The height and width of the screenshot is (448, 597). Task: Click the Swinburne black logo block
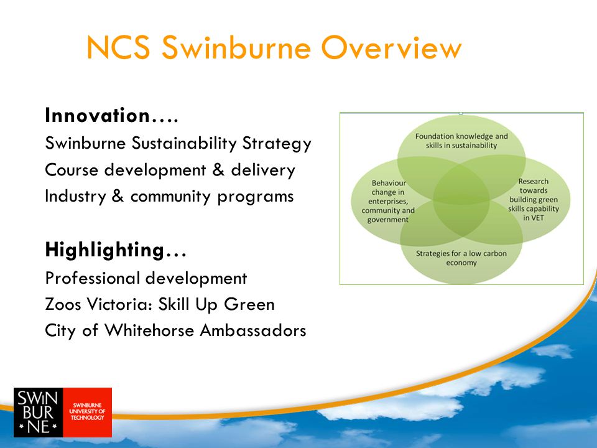[x=39, y=413]
